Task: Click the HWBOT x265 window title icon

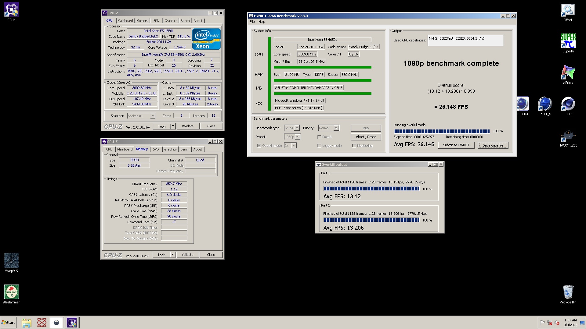Action: (251, 16)
